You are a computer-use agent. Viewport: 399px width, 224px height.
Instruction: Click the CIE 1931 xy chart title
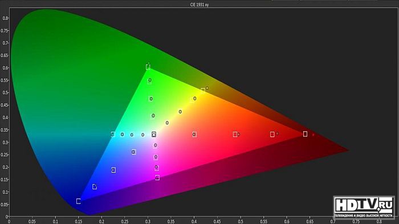pos(199,5)
